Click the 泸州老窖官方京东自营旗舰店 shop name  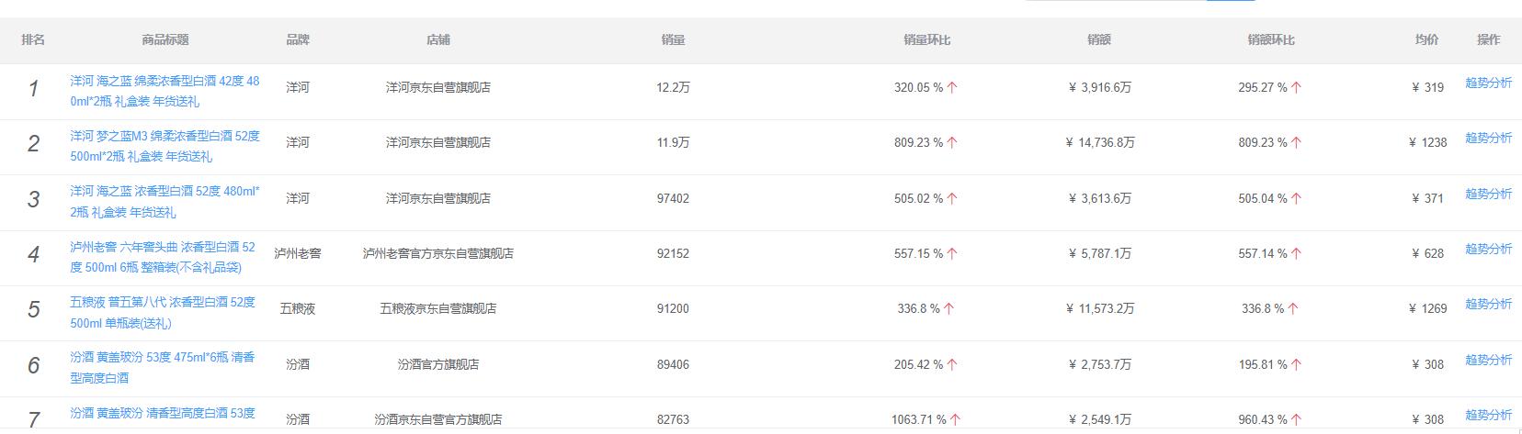[438, 254]
